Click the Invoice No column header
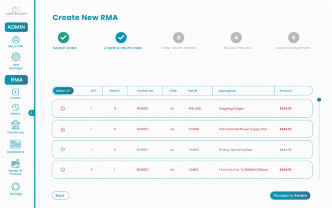This screenshot has width=332, height=208. 145,91
